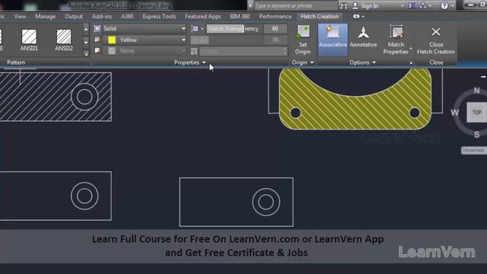Toggle the Annotative hatch option
The width and height of the screenshot is (487, 274).
(x=363, y=37)
